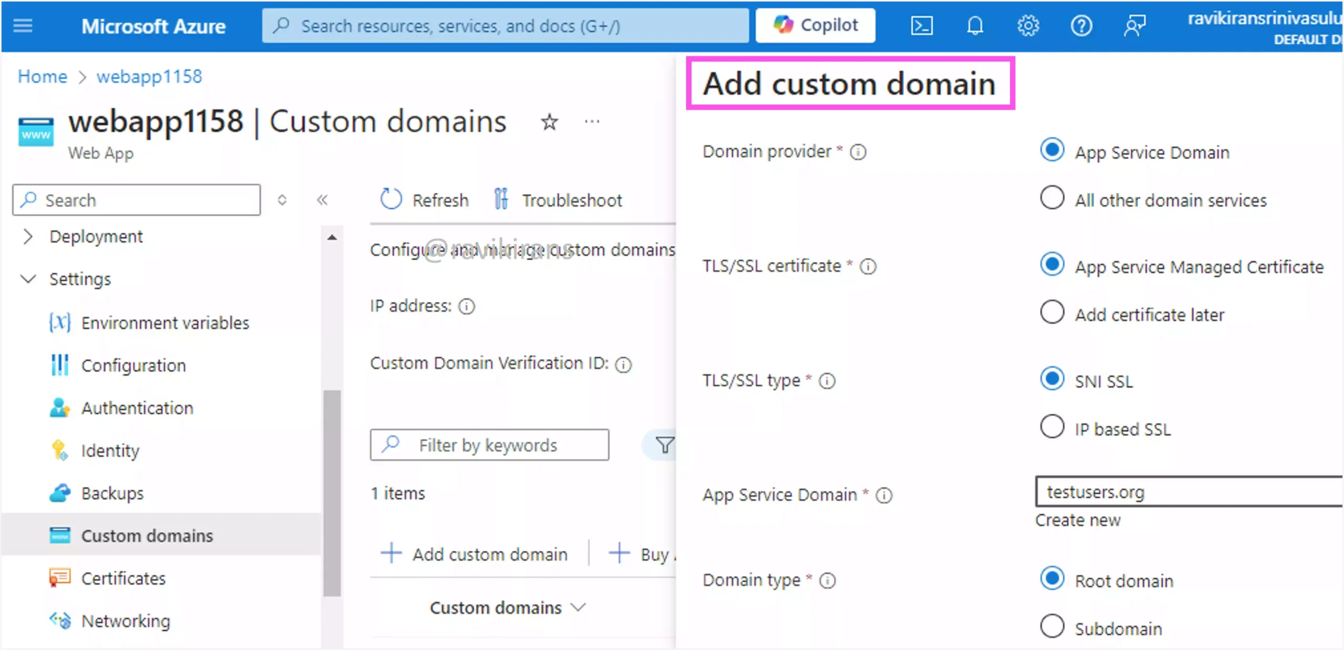Open the Azure portal hamburger menu
Viewport: 1344px width, 650px height.
click(x=23, y=25)
